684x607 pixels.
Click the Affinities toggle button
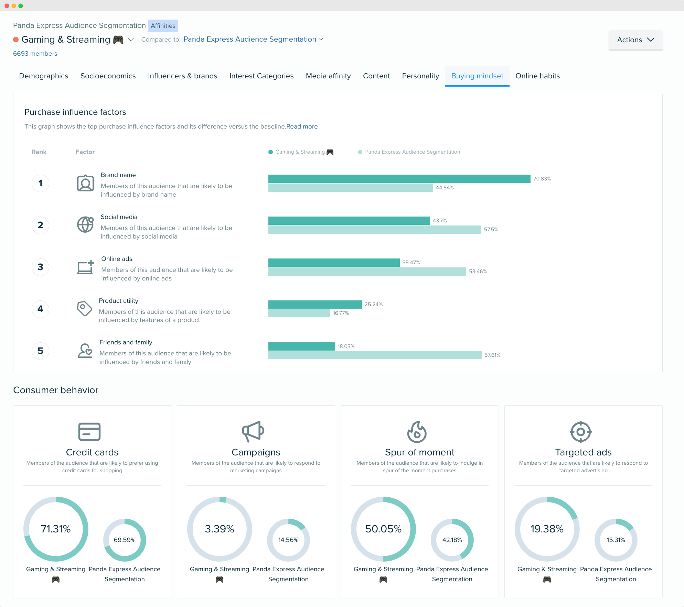(x=163, y=25)
